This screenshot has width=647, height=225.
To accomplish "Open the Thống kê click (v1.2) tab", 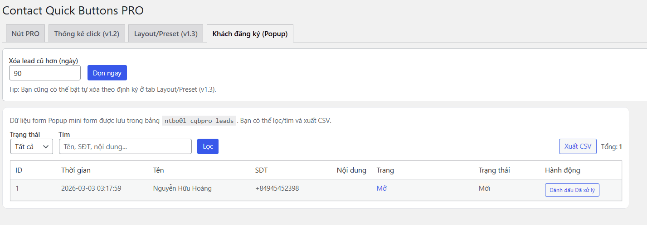I will pos(87,33).
